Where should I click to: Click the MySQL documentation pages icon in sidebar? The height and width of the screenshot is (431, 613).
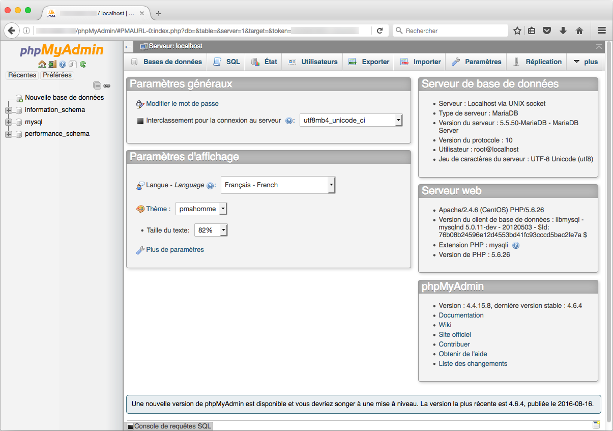[73, 64]
